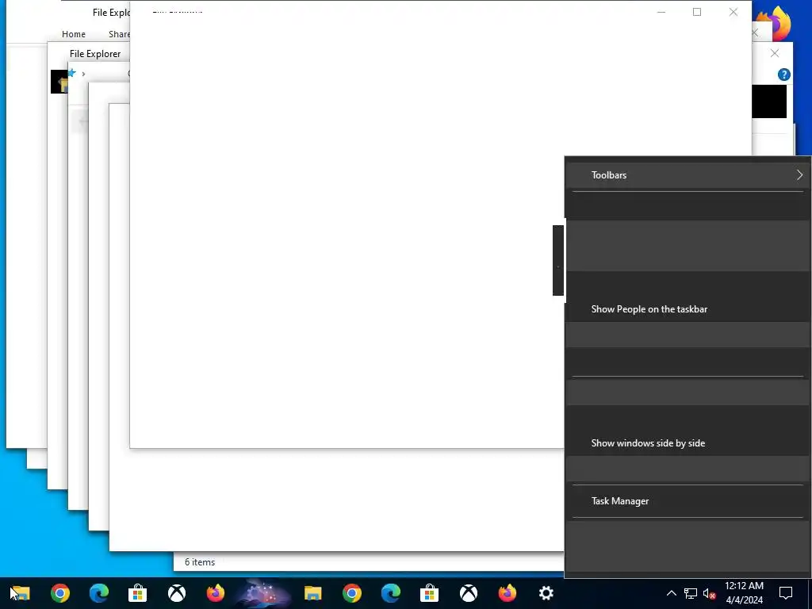Maximize the frontmost blank window
This screenshot has height=609, width=812.
(x=697, y=12)
